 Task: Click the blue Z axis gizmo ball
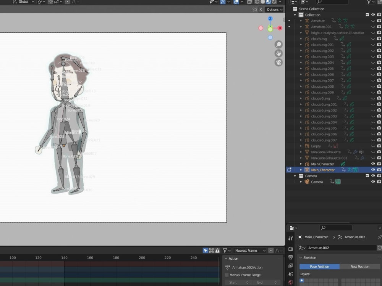click(270, 19)
